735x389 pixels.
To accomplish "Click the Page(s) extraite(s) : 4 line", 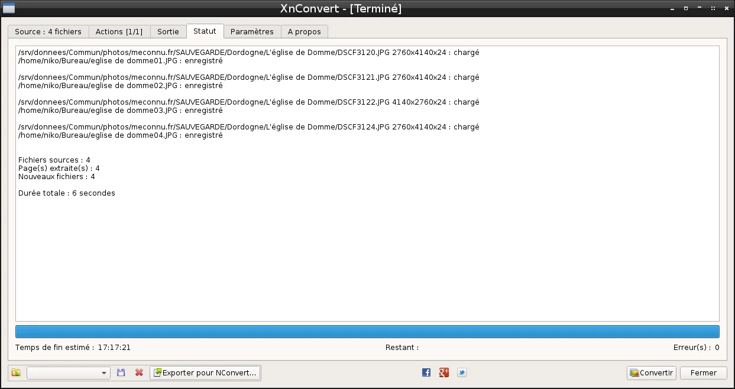I will click(x=59, y=168).
